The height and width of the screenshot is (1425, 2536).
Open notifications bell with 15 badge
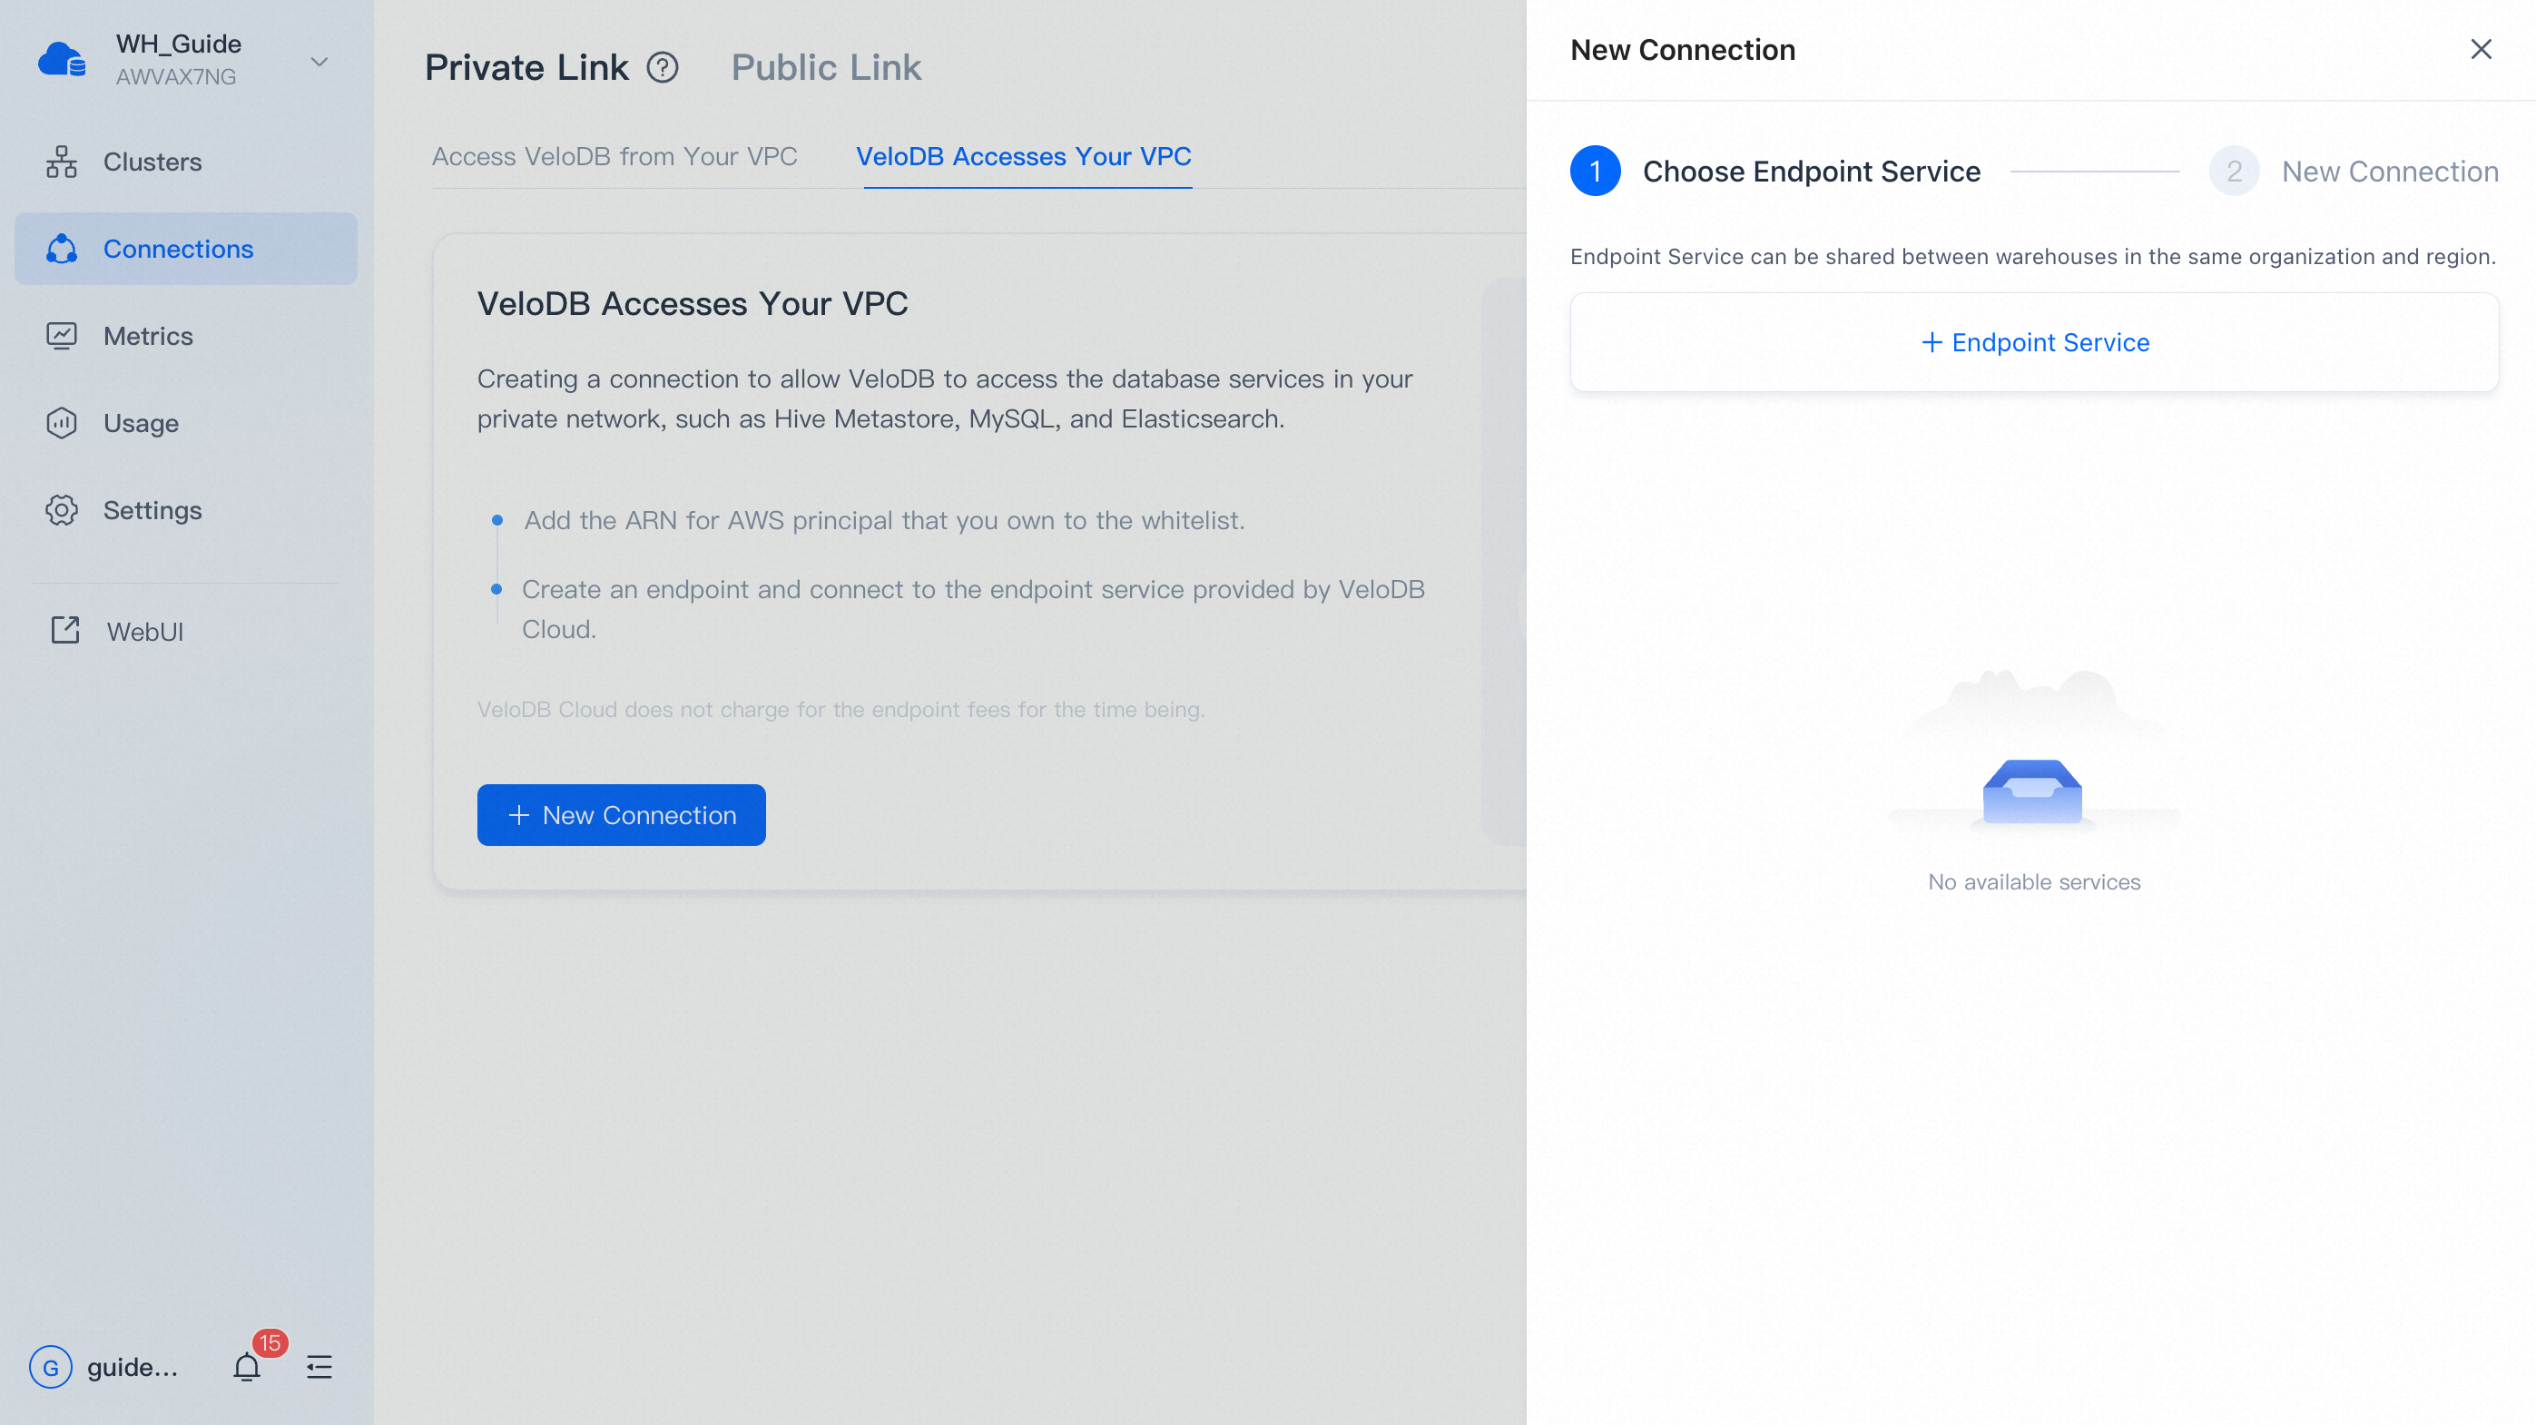coord(247,1366)
